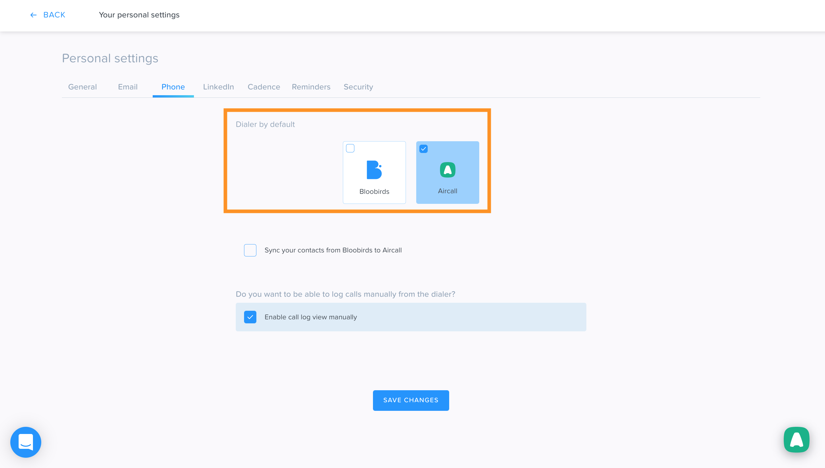The height and width of the screenshot is (468, 825).
Task: Click 'Your personal settings' header text
Action: [x=139, y=15]
